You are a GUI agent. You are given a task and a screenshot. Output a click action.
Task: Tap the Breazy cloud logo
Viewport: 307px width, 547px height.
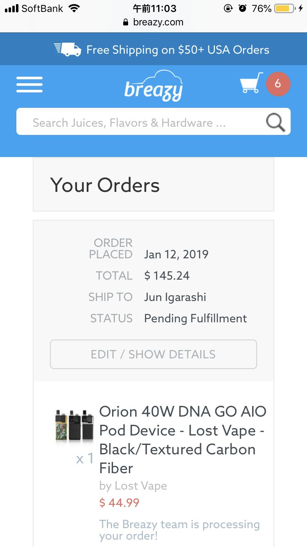[x=153, y=86]
